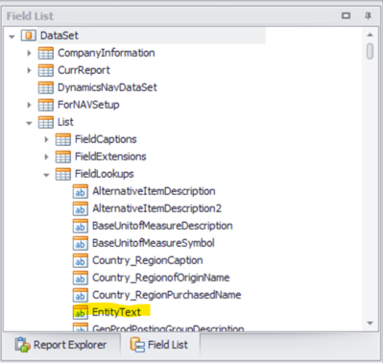Expand the CurrReport node
This screenshot has width=383, height=363.
coord(29,70)
